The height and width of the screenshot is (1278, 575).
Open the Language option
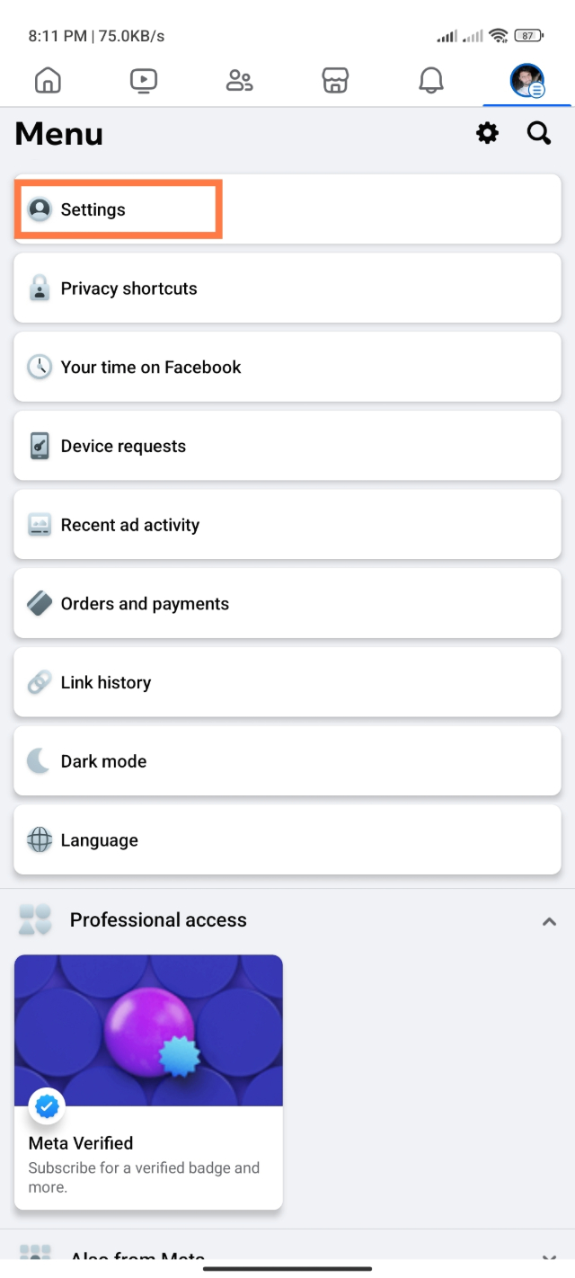tap(287, 840)
